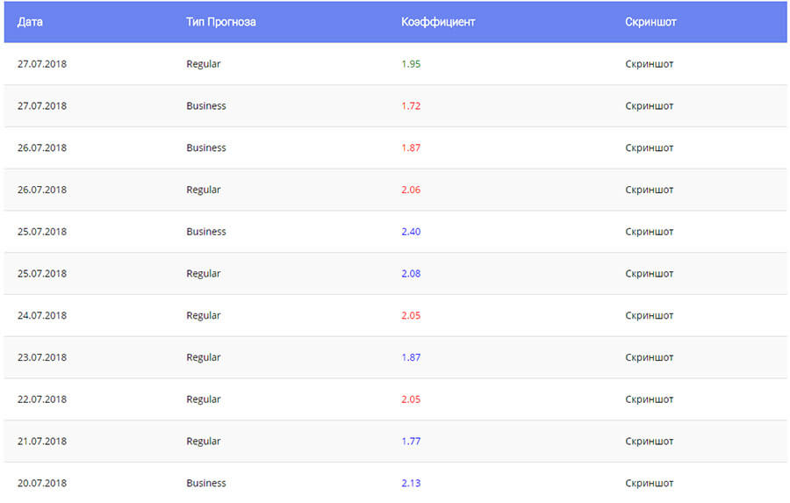Select coefficient 2.05 in the 24.07.2018 row
The image size is (790, 503).
(x=411, y=315)
